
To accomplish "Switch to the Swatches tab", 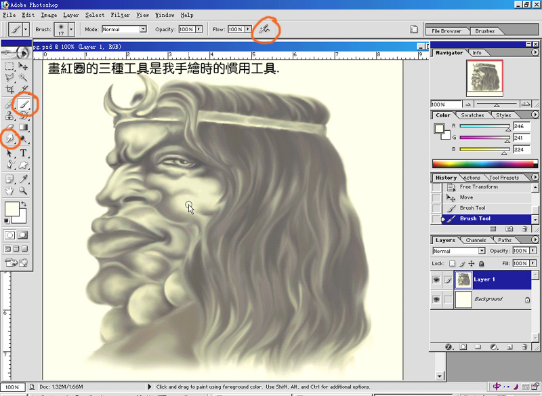I will [x=472, y=115].
